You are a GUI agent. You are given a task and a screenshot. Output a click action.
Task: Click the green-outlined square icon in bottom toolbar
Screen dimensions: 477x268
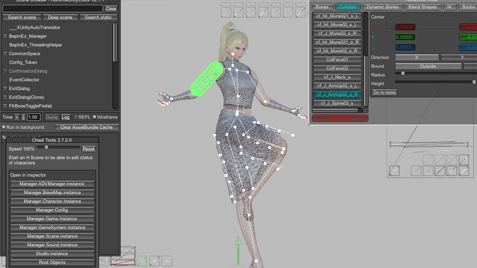point(142,261)
